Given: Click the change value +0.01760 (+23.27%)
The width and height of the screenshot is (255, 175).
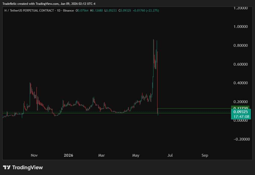Looking at the screenshot, I should click(x=146, y=11).
